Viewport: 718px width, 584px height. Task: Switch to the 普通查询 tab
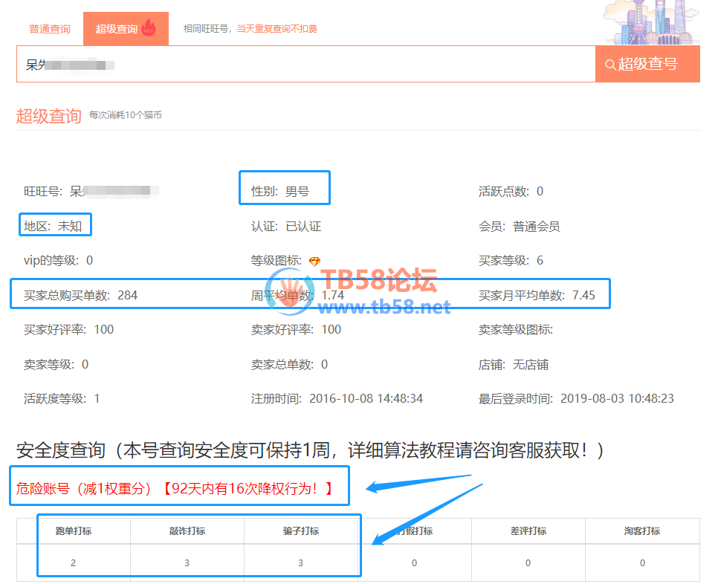coord(50,29)
